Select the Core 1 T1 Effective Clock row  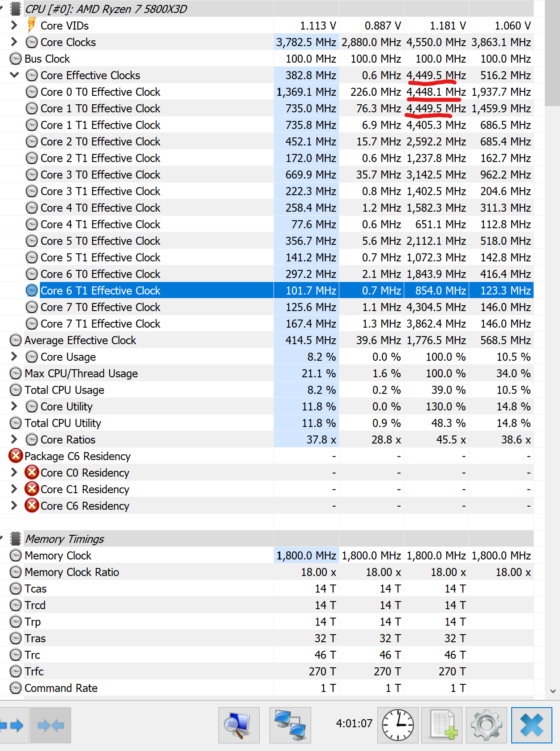coord(267,125)
